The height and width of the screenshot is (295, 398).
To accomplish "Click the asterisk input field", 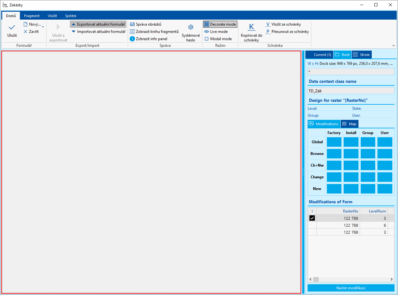I will (351, 71).
